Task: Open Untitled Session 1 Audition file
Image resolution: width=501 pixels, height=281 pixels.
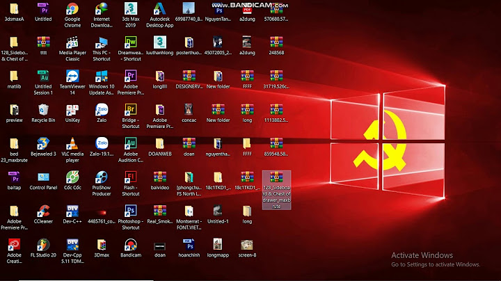Action: pyautogui.click(x=43, y=77)
